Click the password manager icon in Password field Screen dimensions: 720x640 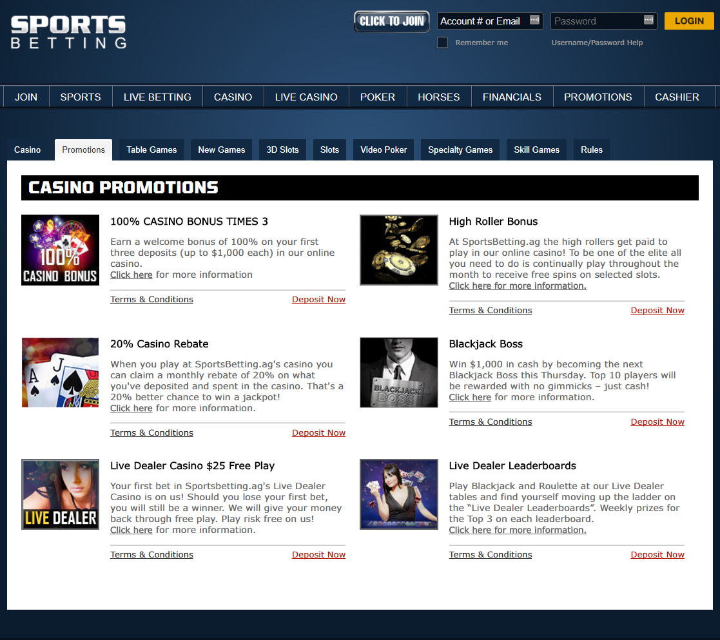tap(648, 20)
